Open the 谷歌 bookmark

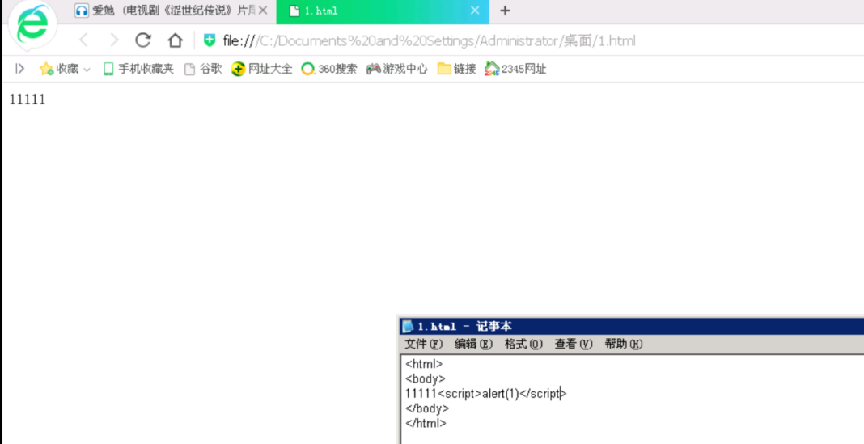pos(203,69)
